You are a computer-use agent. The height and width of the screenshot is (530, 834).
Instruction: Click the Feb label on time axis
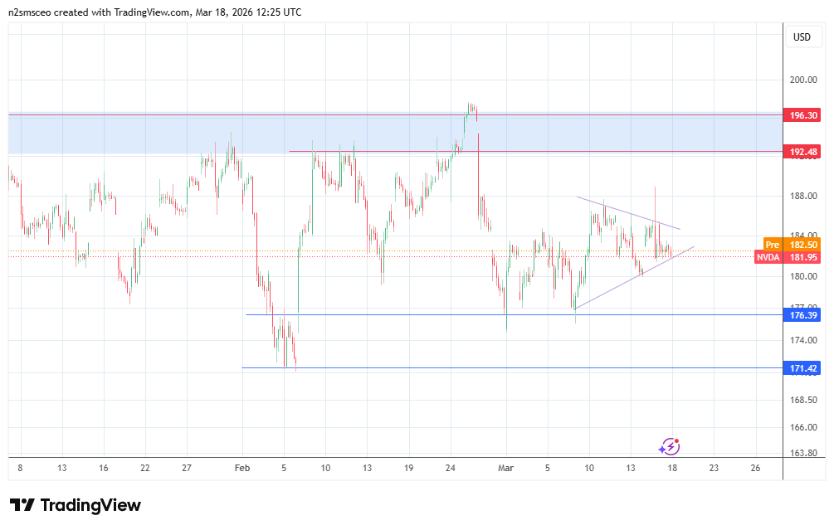[242, 468]
